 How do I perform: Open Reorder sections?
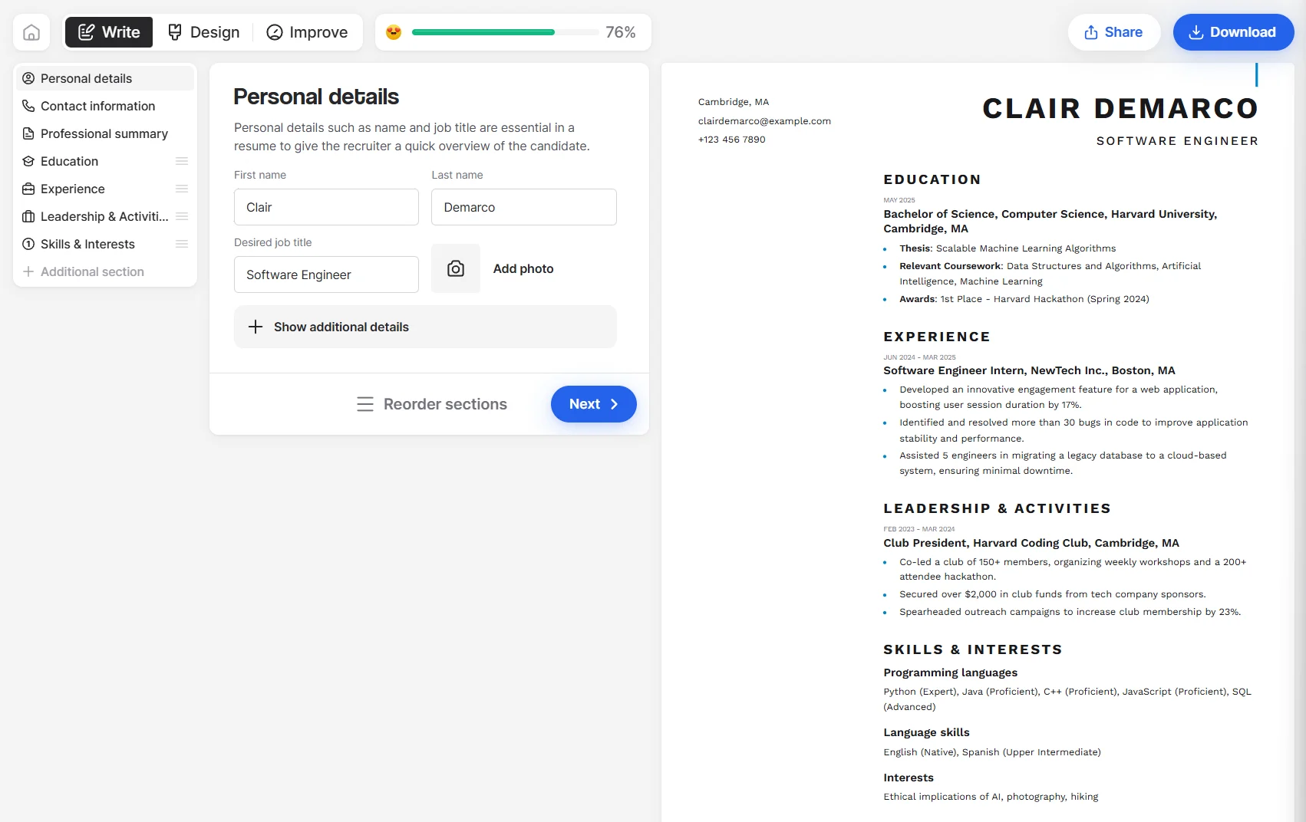(430, 404)
